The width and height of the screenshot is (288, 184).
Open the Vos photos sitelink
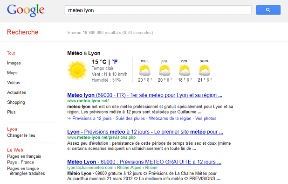206,118
